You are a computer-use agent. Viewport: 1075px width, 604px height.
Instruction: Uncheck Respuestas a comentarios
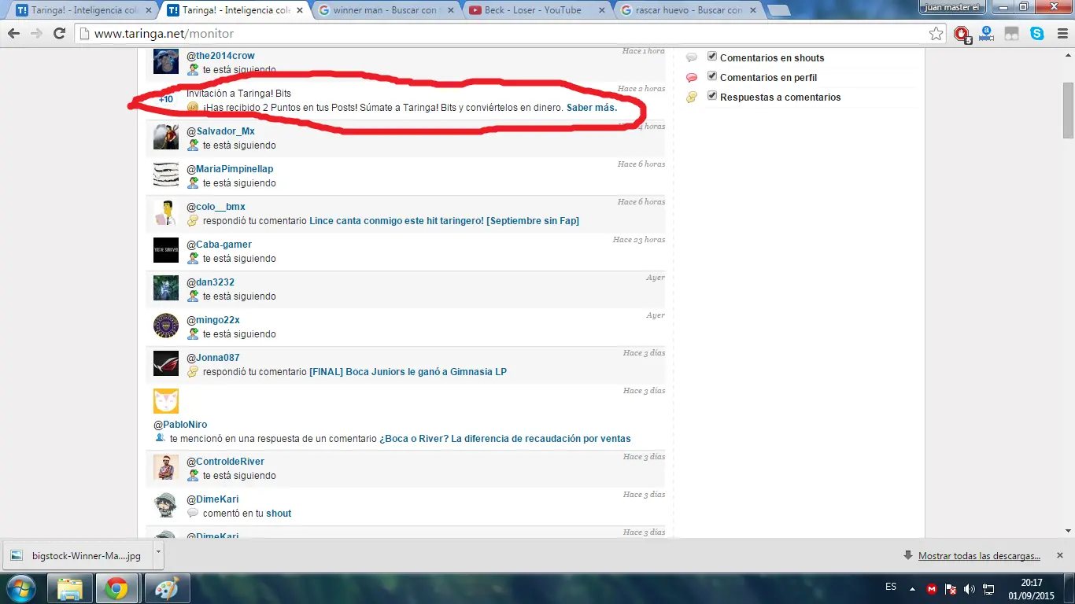[x=712, y=96]
